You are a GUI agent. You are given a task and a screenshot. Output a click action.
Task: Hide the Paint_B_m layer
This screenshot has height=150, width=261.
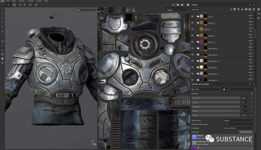click(192, 23)
